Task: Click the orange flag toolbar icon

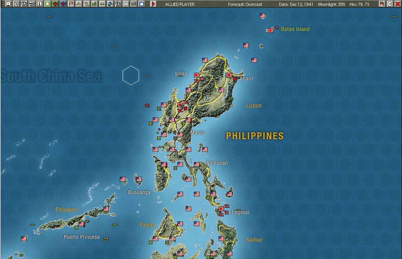Action: [71, 4]
